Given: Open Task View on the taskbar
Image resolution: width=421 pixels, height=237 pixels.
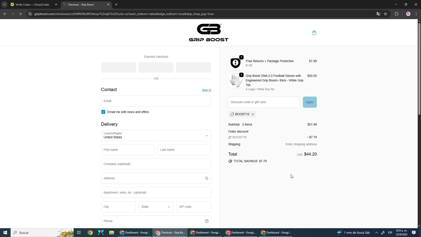Looking at the screenshot, I should pos(79,233).
